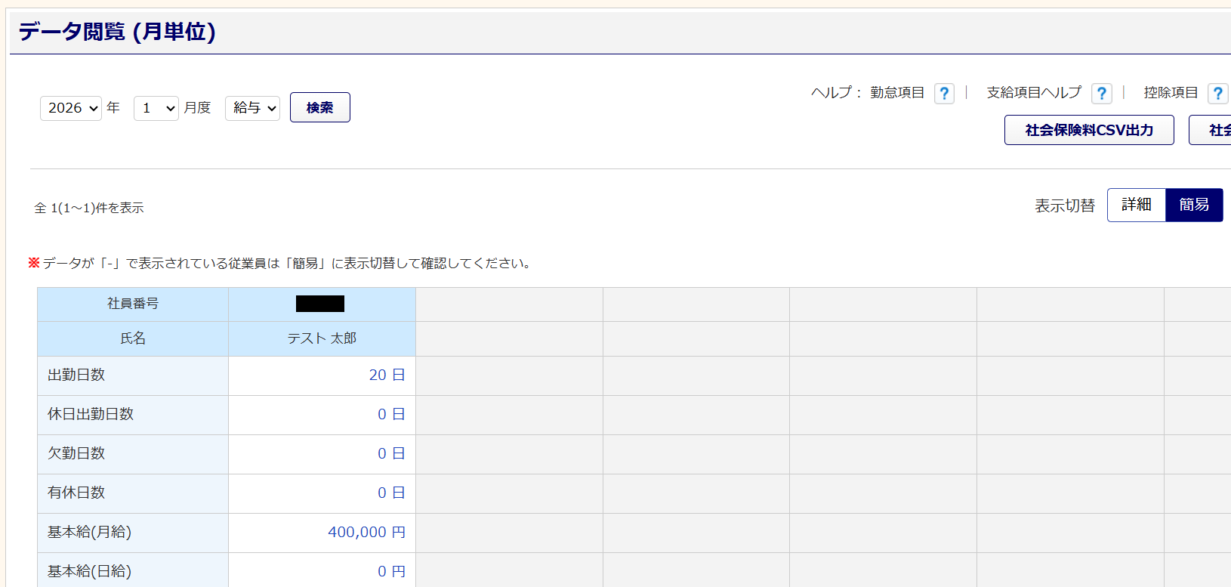Open the 控除項目 help question-mark icon
This screenshot has height=587, width=1231.
1217,93
